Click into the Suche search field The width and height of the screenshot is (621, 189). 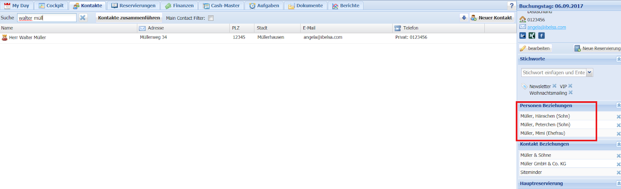[47, 18]
